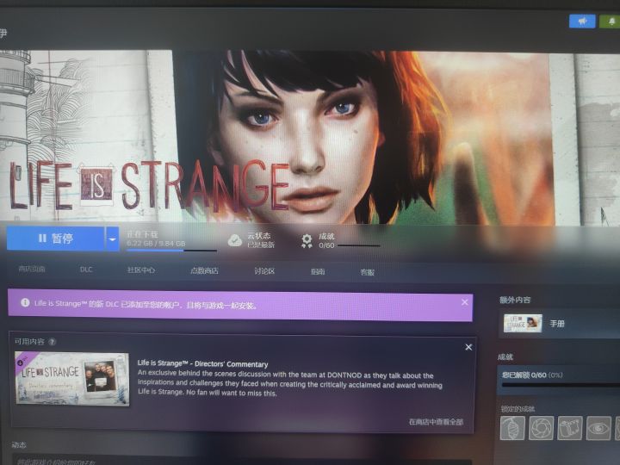
Task: Click the 动态 section heading
Action: click(x=19, y=445)
